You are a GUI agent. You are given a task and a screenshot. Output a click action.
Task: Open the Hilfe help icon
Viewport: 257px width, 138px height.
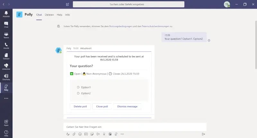[x=6, y=133]
